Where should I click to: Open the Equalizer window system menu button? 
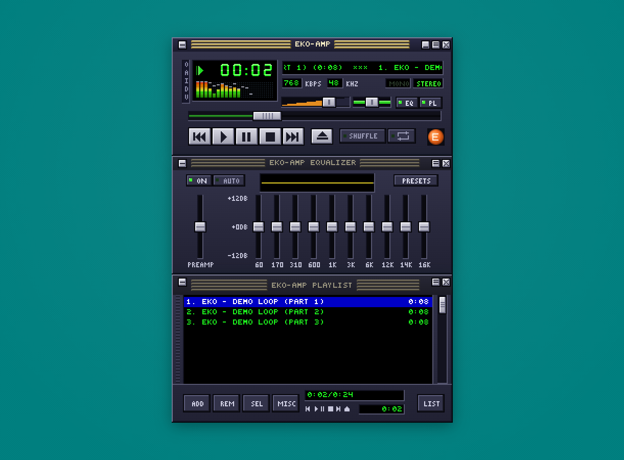click(x=182, y=163)
